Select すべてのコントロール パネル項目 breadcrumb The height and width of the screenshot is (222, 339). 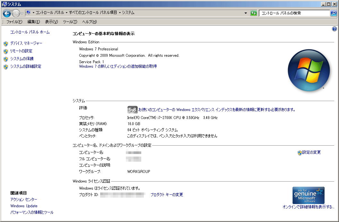pos(93,13)
